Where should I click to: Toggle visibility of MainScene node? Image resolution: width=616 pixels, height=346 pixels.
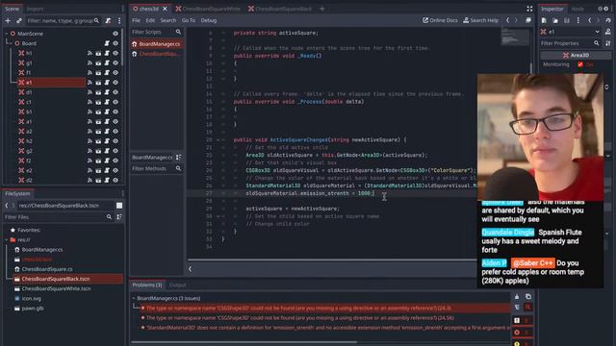pyautogui.click(x=115, y=34)
